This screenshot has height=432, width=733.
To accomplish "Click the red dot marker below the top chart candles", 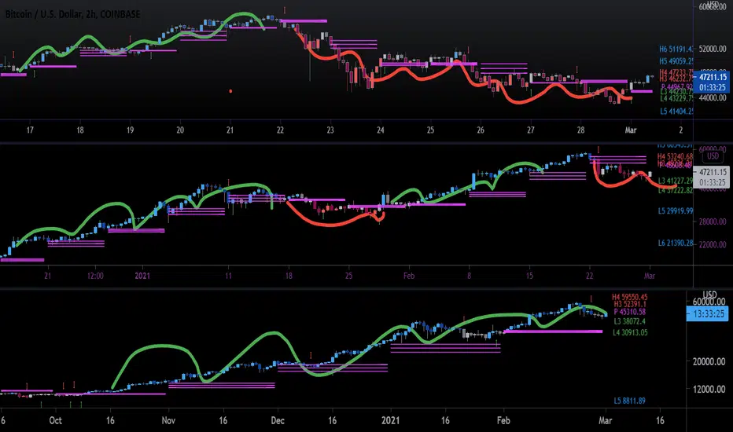I will [230, 91].
